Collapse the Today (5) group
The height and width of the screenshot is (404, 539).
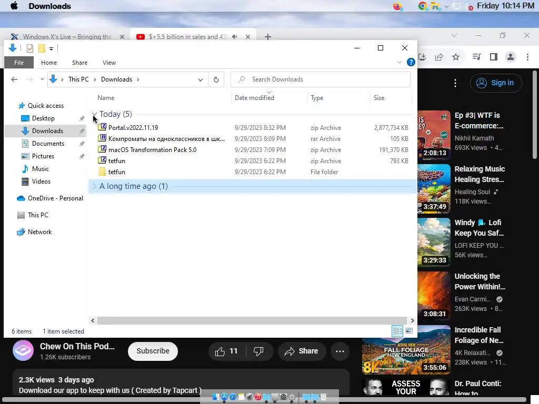pyautogui.click(x=94, y=114)
